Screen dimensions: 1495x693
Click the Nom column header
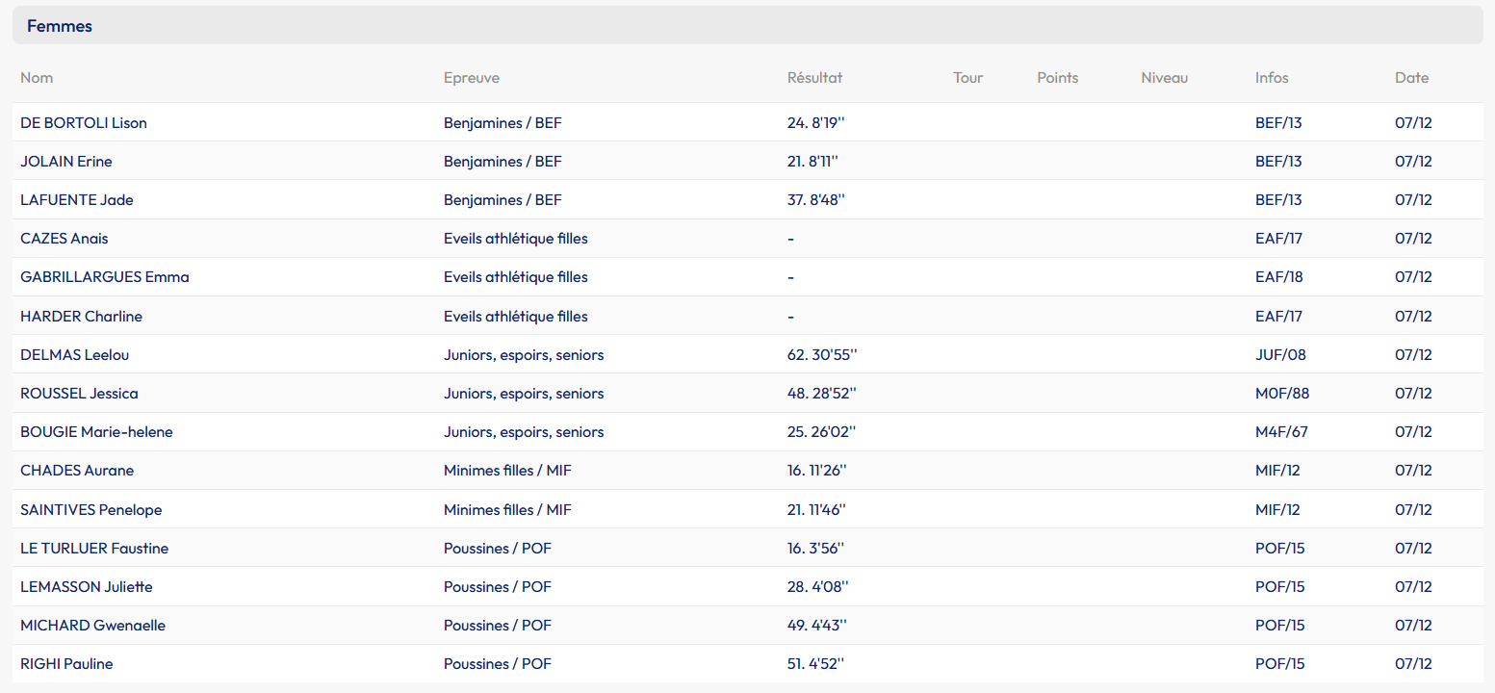36,78
